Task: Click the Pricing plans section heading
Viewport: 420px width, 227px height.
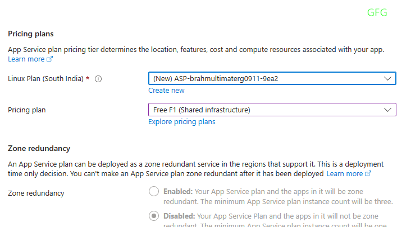Action: (x=34, y=34)
